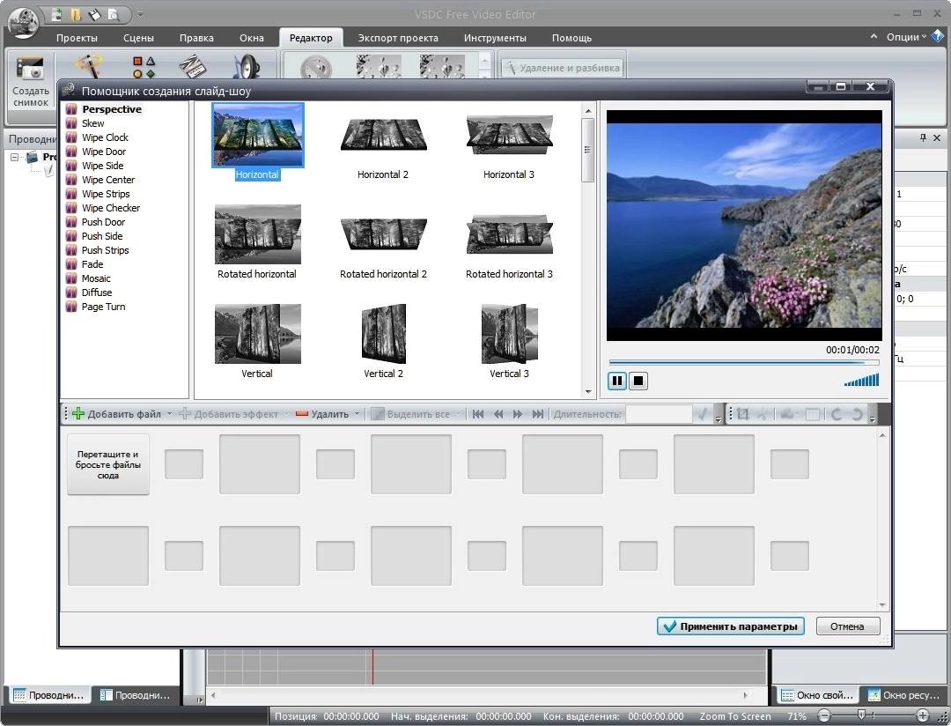Image resolution: width=951 pixels, height=726 pixels.
Task: Click the effects list vertical scrollbar
Action: (x=587, y=251)
